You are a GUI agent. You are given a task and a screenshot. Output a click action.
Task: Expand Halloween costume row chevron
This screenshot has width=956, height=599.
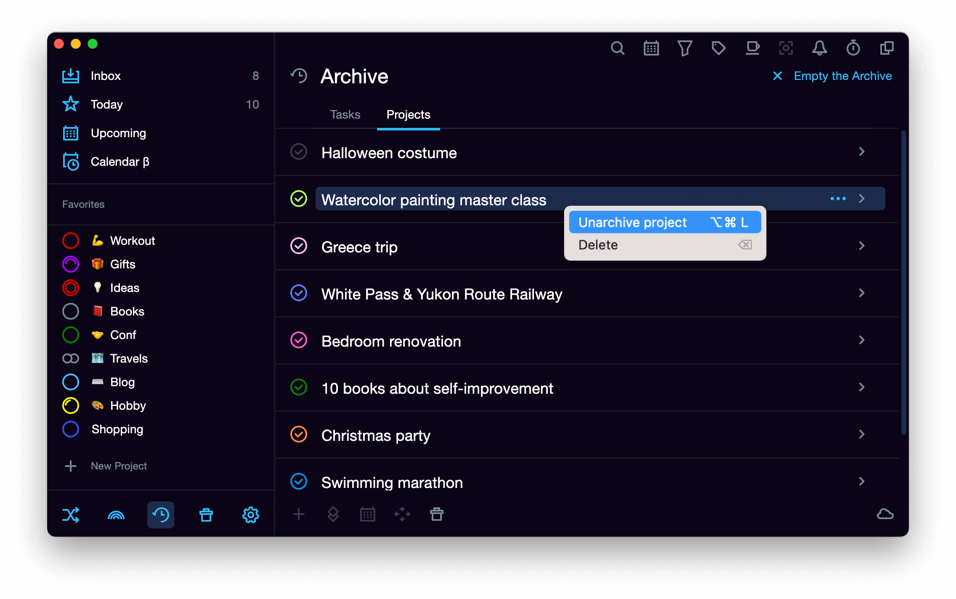coord(862,151)
